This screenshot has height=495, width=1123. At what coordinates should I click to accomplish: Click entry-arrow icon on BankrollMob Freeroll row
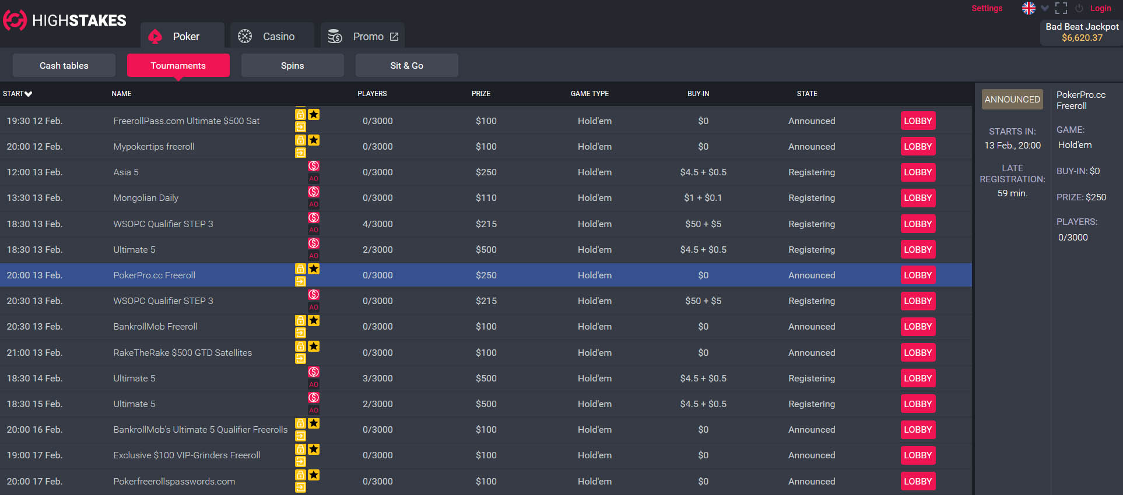click(300, 333)
